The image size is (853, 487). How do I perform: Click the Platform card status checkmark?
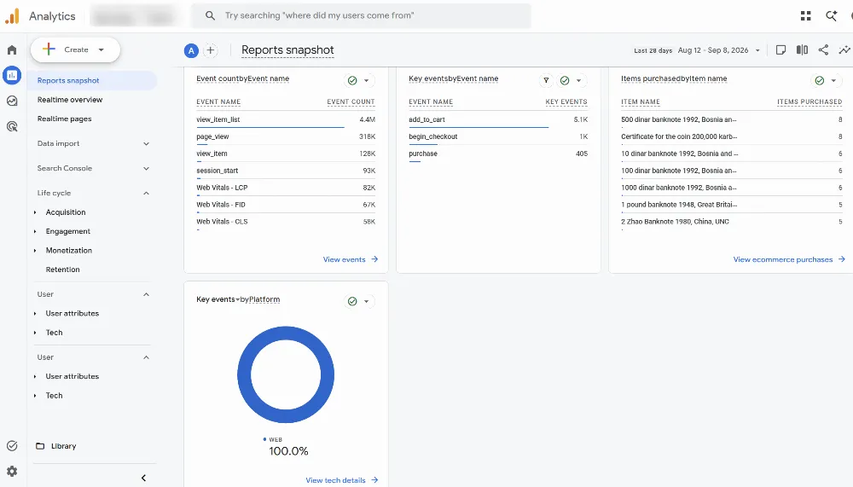(x=352, y=301)
